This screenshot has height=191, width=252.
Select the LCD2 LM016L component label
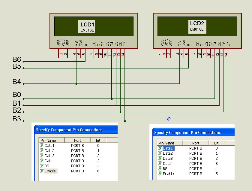coord(197,27)
